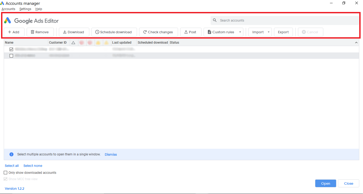Sort by Customer ID column header
Viewport: 363px width, 194px height.
[59, 43]
